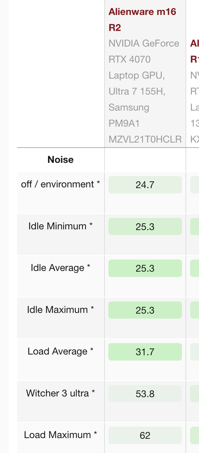Screen dimensions: 199x453
Task: Click the off / environment row label
Action: 60,184
